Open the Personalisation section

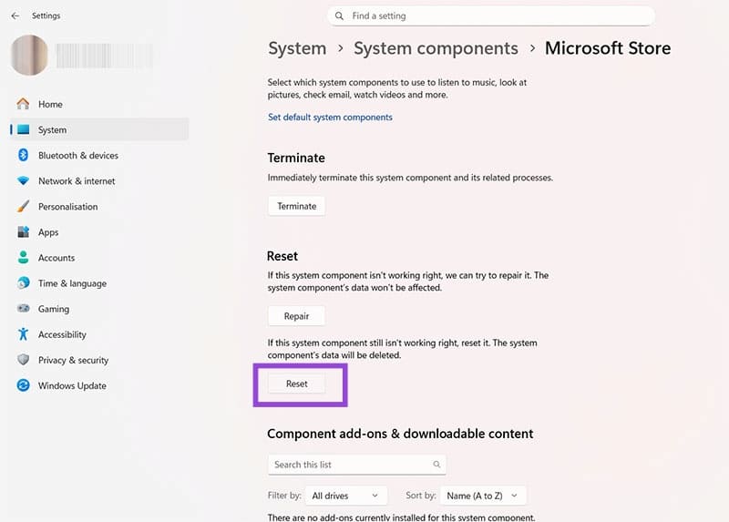pyautogui.click(x=99, y=207)
